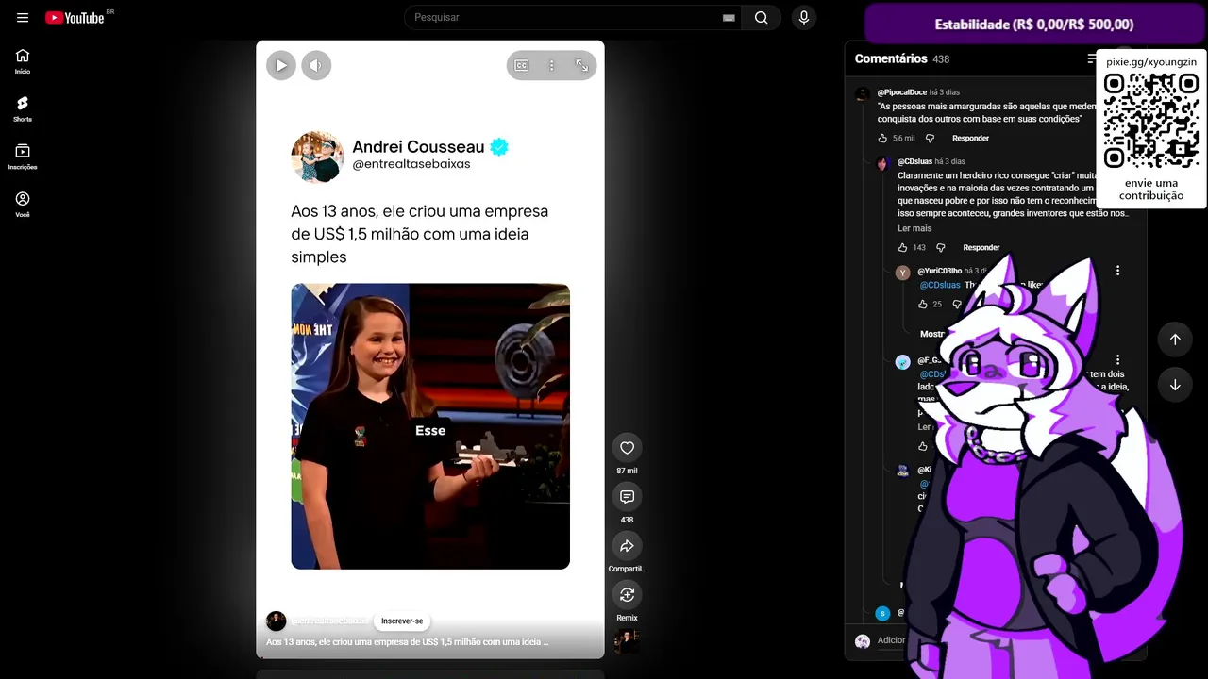Open Início in the sidebar

(23, 61)
